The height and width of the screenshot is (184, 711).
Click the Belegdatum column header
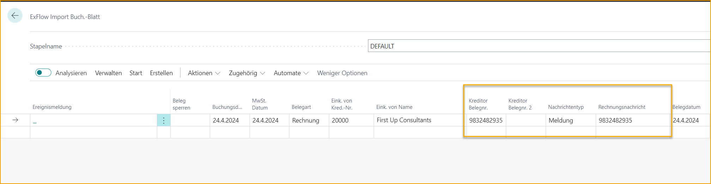click(x=686, y=107)
